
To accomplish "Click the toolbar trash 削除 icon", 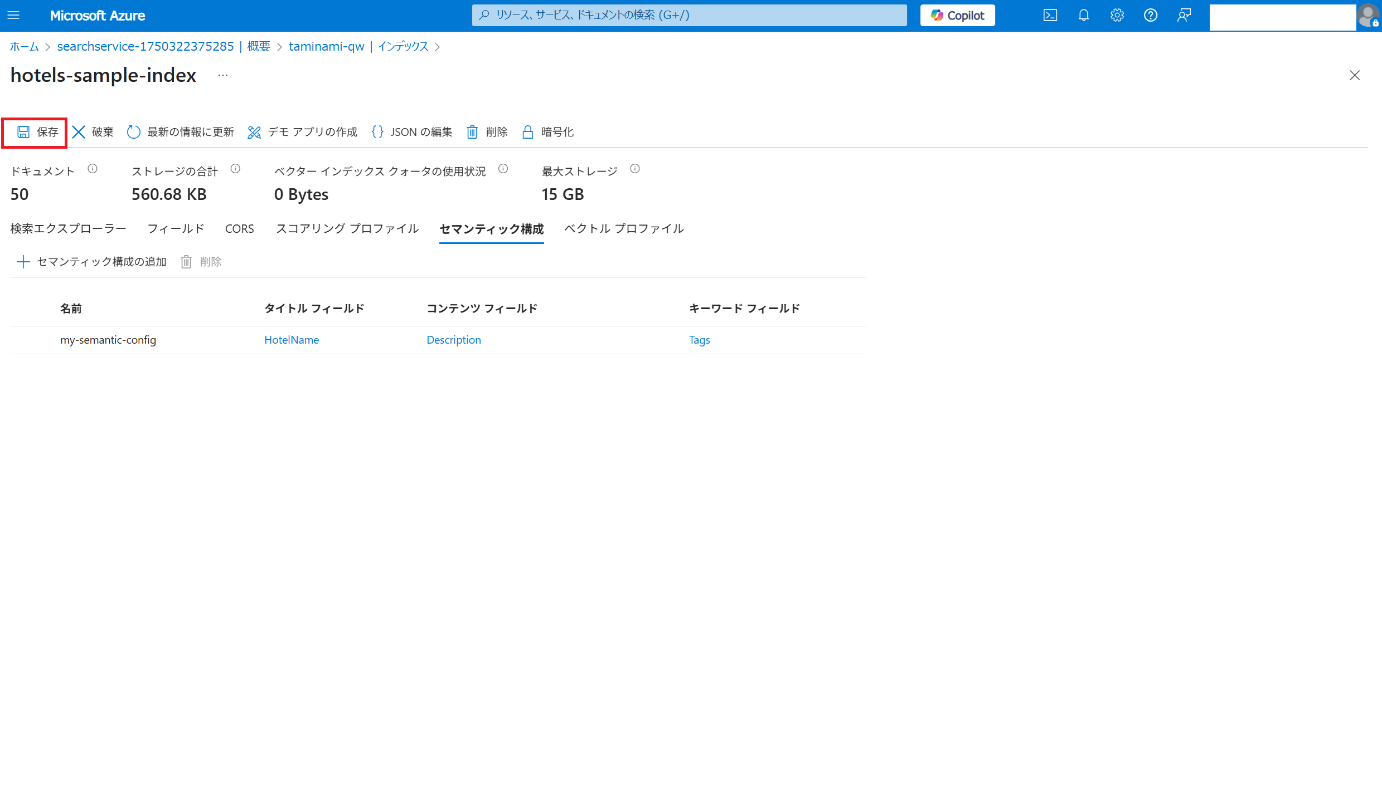I will coord(472,132).
